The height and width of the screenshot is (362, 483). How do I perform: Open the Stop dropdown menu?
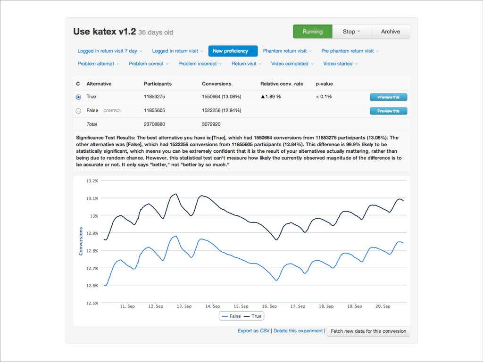(x=351, y=32)
